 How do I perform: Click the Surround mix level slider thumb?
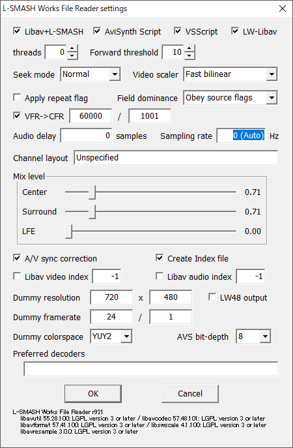92,212
